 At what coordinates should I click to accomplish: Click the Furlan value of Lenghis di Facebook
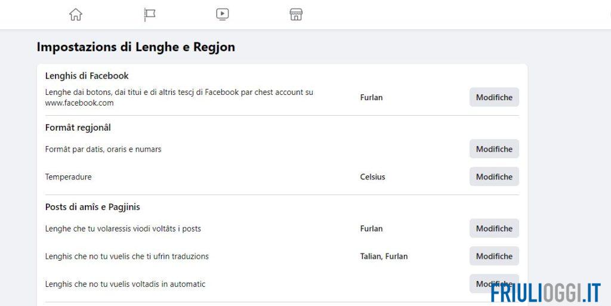click(x=371, y=97)
